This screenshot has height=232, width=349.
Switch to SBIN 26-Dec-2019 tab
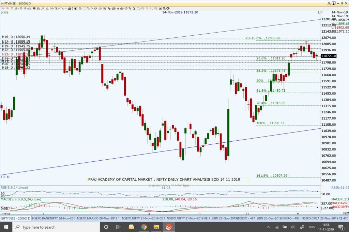(278, 218)
